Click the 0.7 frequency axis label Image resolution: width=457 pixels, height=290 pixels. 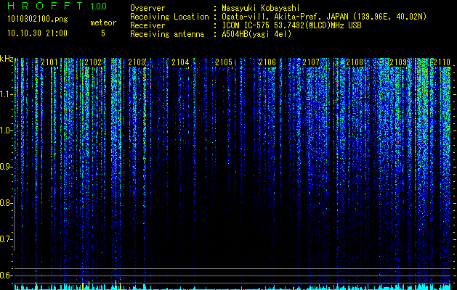click(x=6, y=239)
